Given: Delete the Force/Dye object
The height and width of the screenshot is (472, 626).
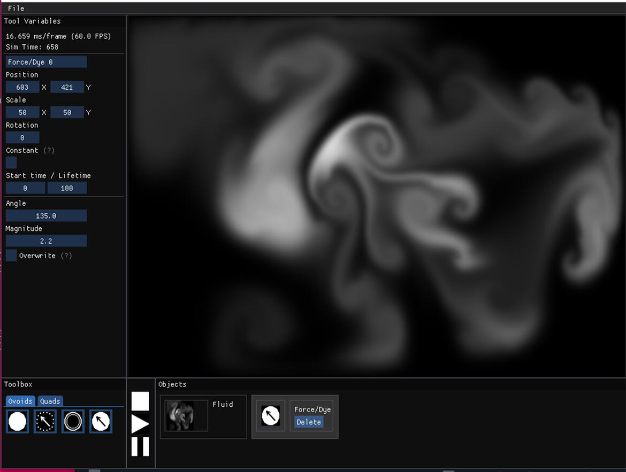Looking at the screenshot, I should 309,422.
